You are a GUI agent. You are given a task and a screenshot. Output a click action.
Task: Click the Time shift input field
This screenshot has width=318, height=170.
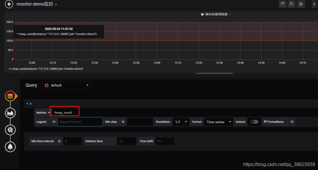(165, 141)
